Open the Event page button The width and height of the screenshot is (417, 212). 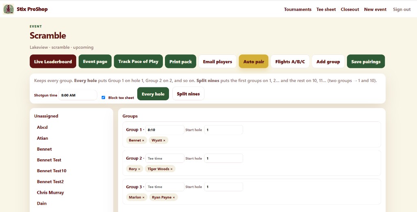tap(95, 62)
